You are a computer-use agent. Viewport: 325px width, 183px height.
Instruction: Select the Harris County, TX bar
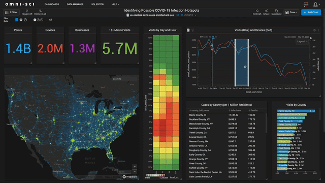point(296,111)
